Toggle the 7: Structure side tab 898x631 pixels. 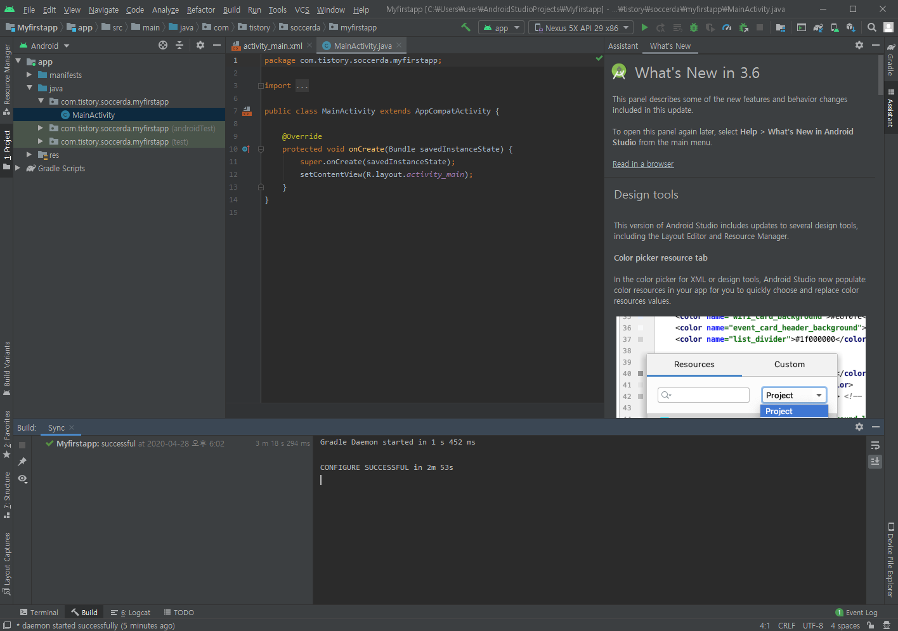(x=7, y=495)
